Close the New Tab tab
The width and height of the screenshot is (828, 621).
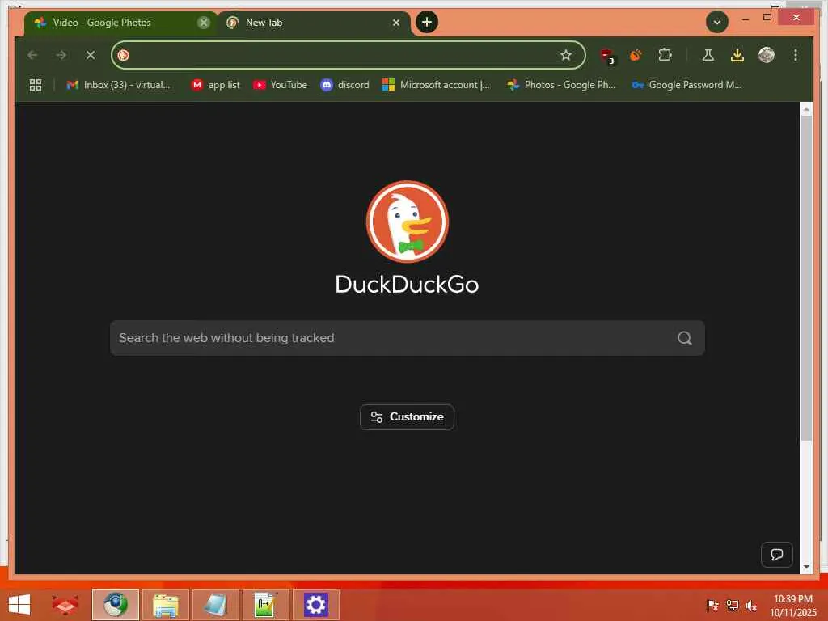[x=396, y=23]
